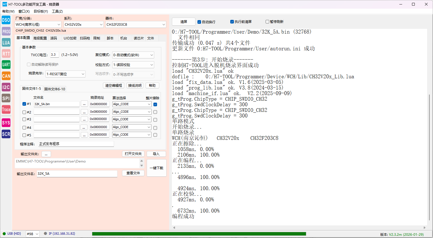The width and height of the screenshot is (433, 238).
Task: Open the 校验方式 dropdown
Action: coord(133,65)
